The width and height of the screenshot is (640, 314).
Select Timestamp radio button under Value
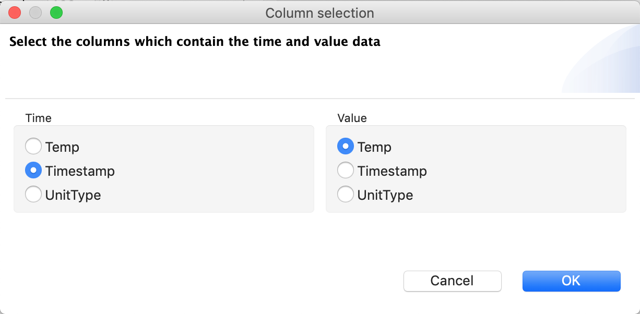(346, 171)
